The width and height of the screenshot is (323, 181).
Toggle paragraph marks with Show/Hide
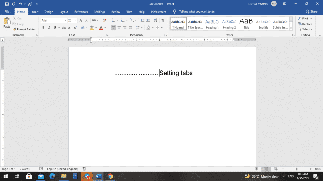click(163, 20)
